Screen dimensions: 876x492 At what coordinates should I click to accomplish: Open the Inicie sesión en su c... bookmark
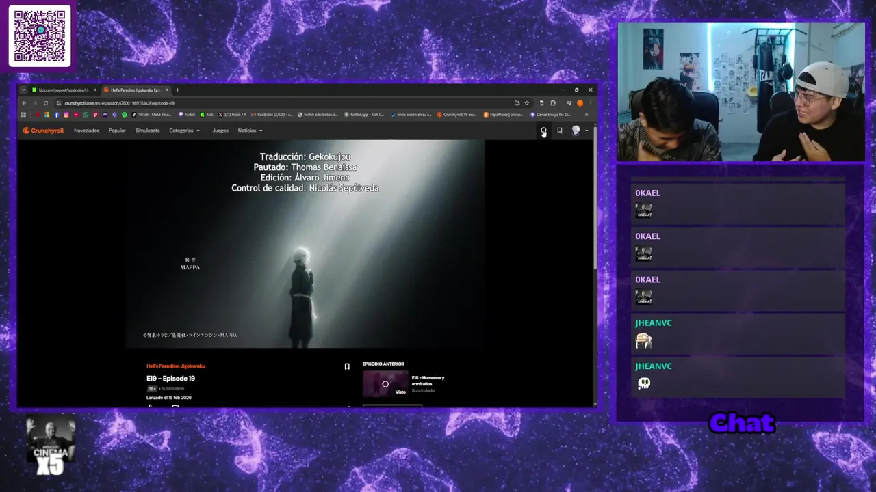point(411,115)
